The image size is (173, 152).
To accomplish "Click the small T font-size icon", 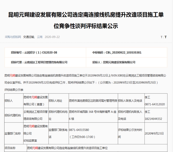I will (161, 37).
